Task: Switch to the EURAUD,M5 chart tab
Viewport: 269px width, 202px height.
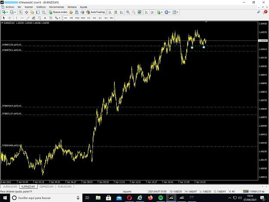Action: pyautogui.click(x=10, y=186)
